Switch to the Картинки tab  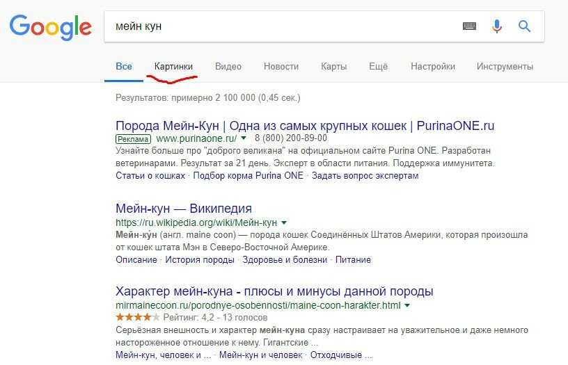[173, 67]
